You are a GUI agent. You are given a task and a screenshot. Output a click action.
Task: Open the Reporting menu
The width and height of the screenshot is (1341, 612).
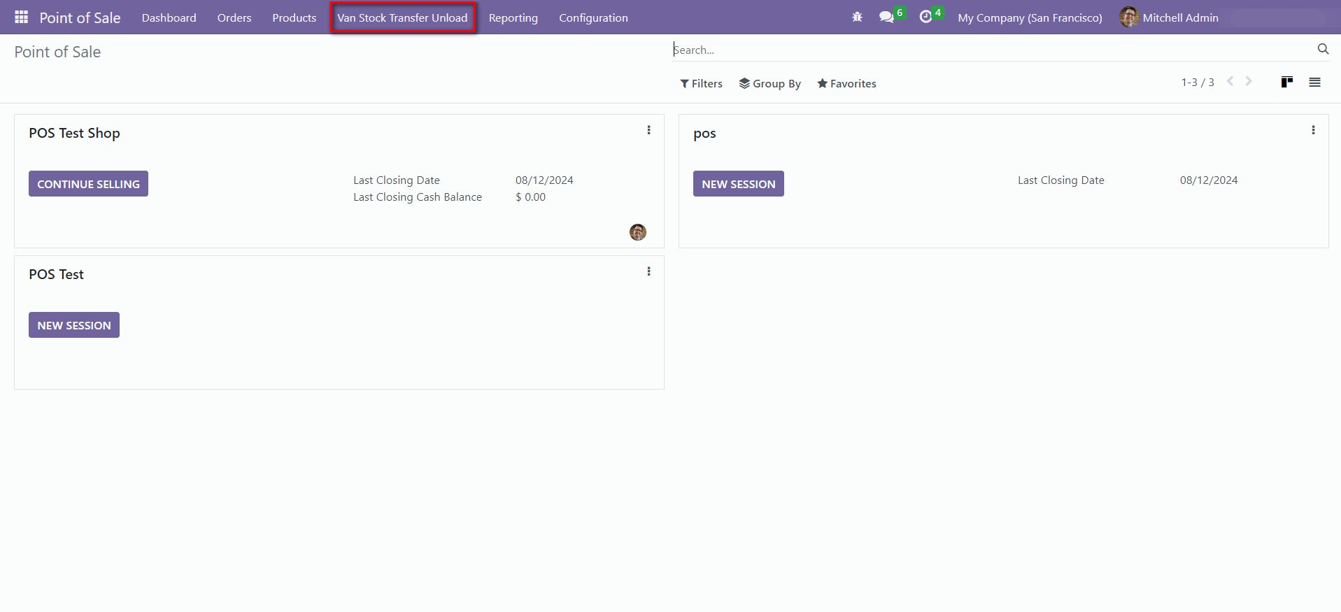513,17
